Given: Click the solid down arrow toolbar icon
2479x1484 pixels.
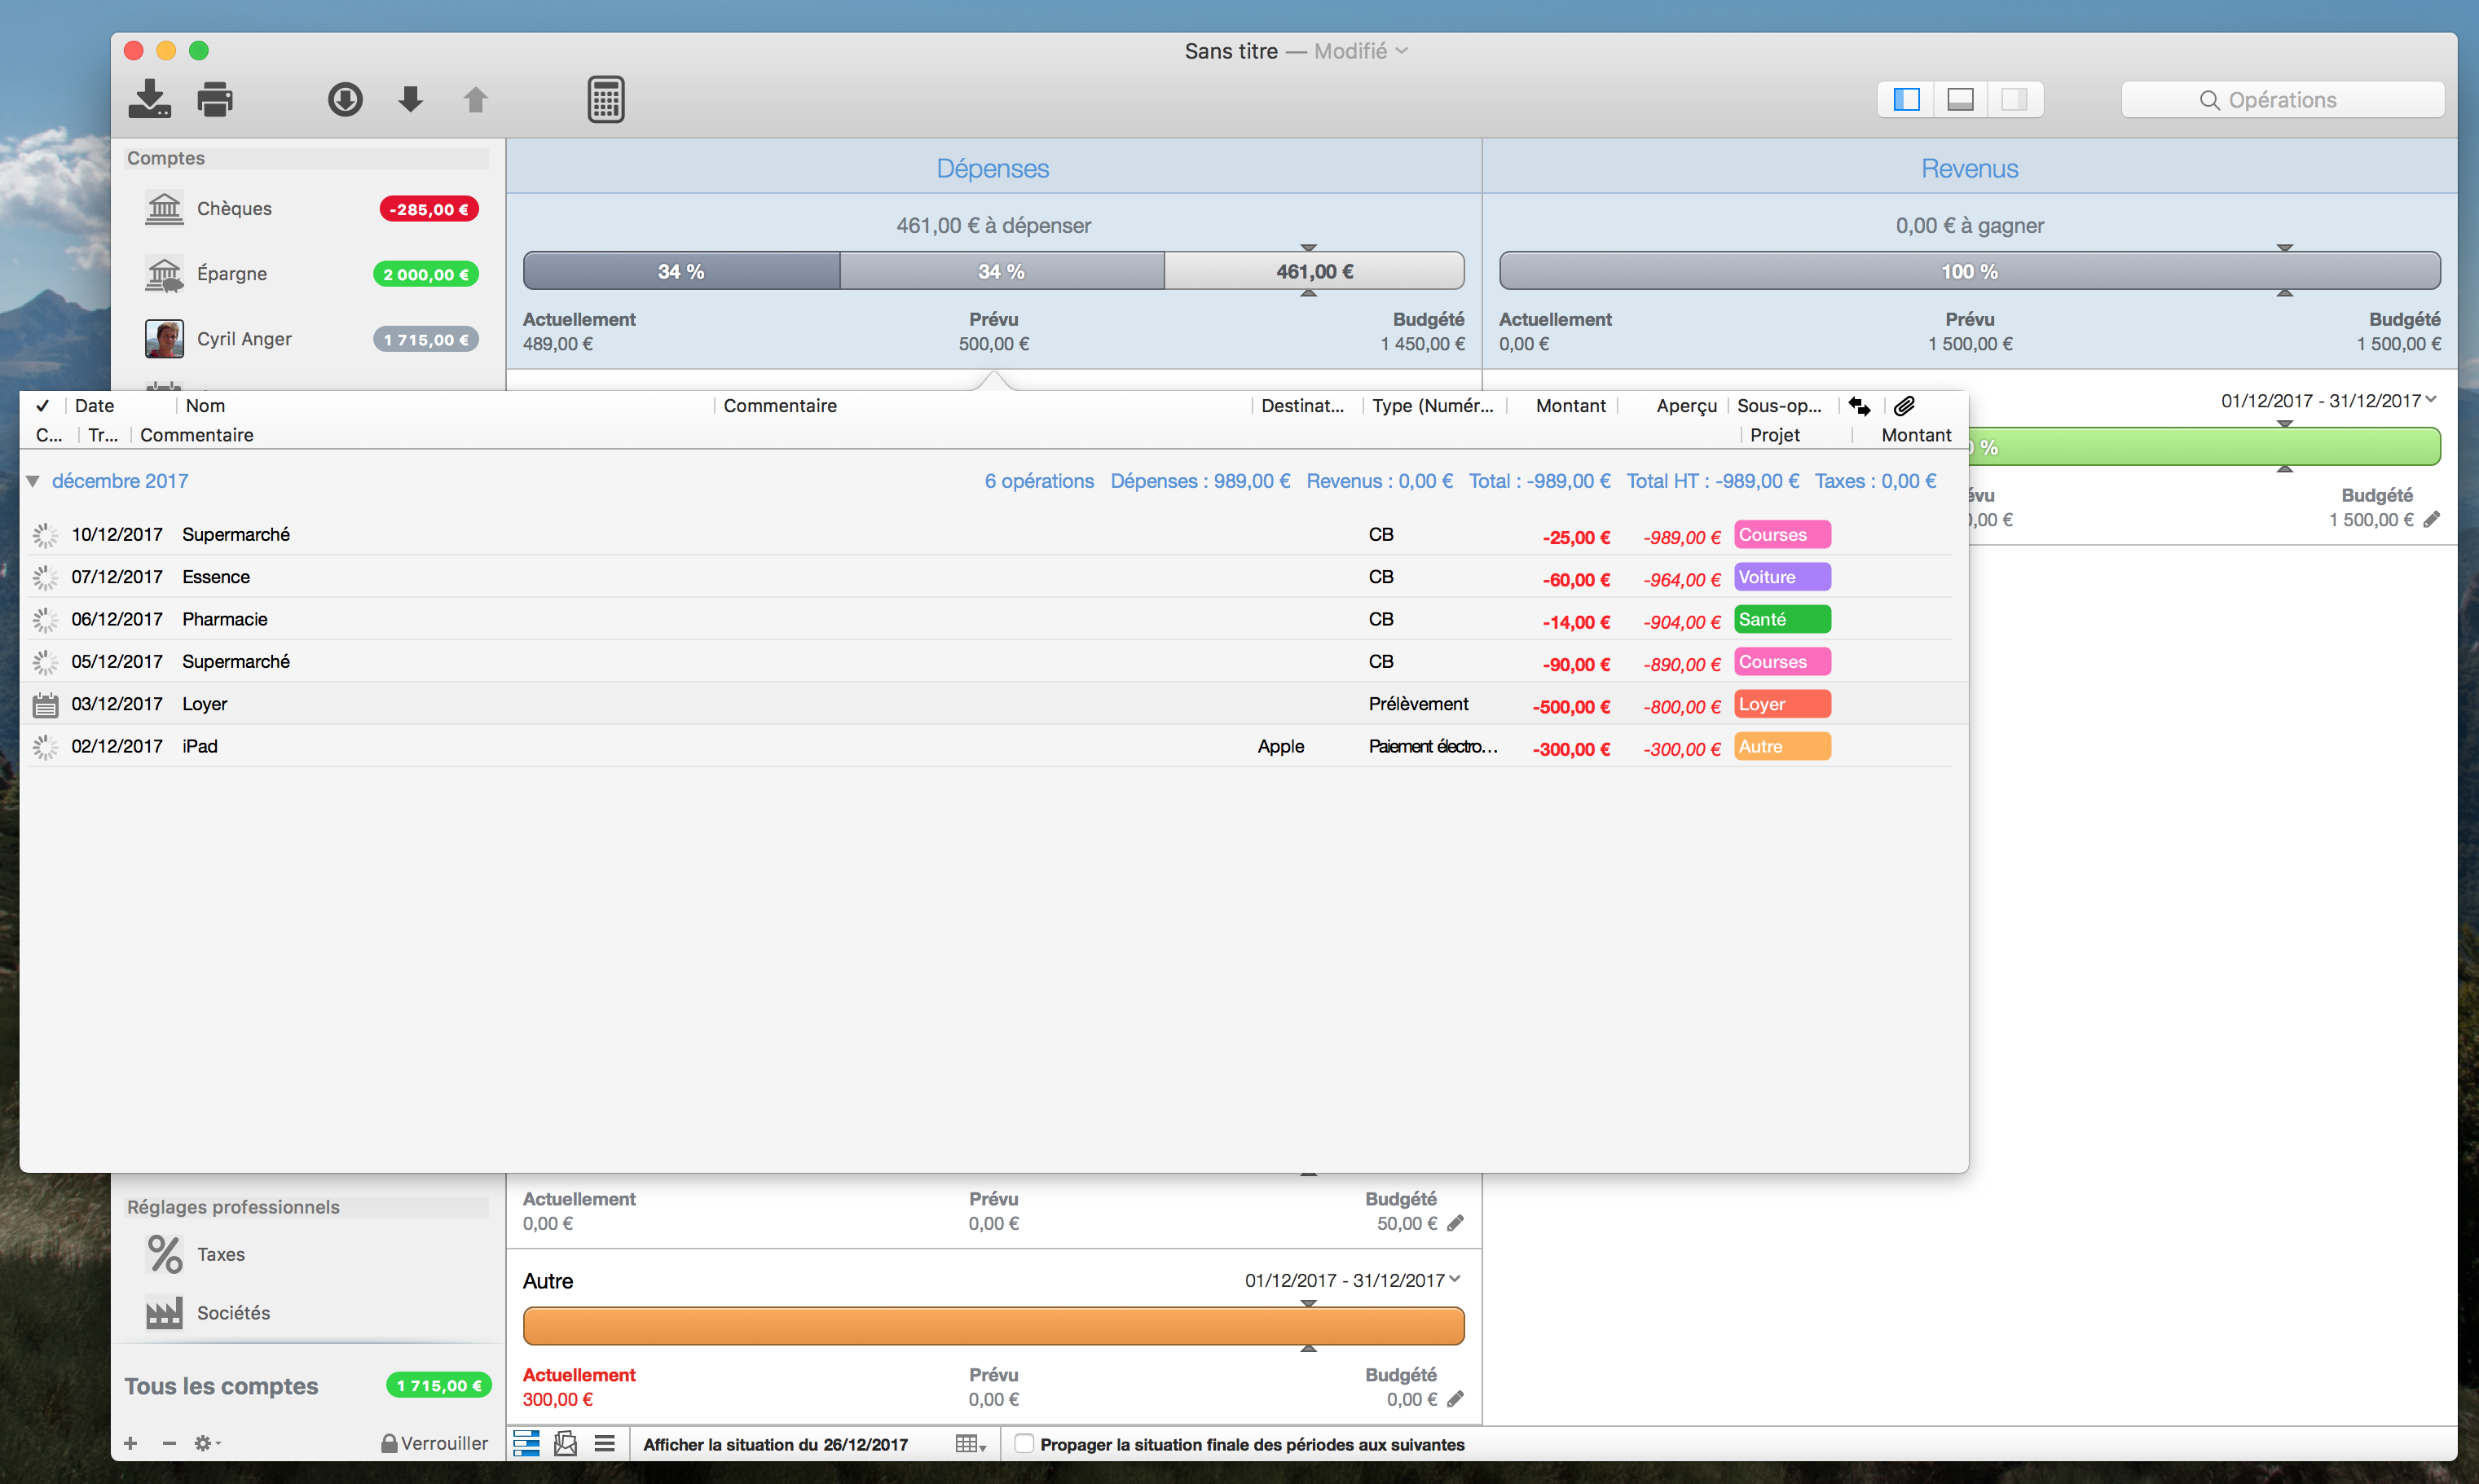Looking at the screenshot, I should pyautogui.click(x=410, y=99).
